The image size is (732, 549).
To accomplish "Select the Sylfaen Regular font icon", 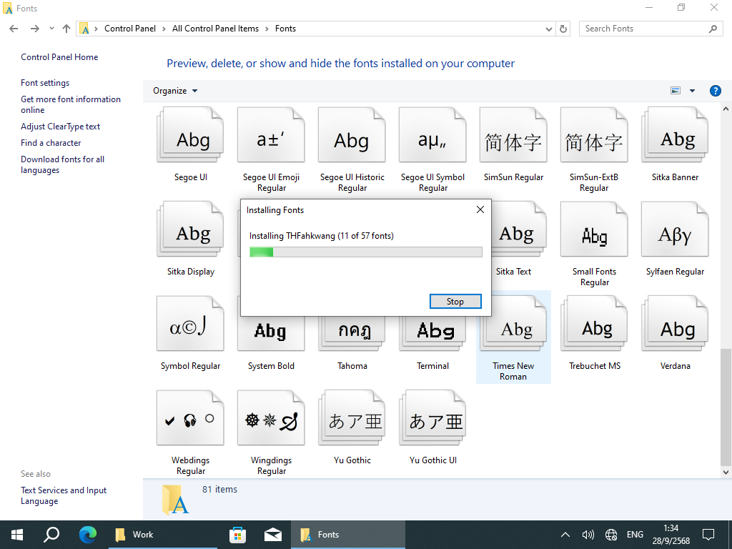I will tap(675, 234).
